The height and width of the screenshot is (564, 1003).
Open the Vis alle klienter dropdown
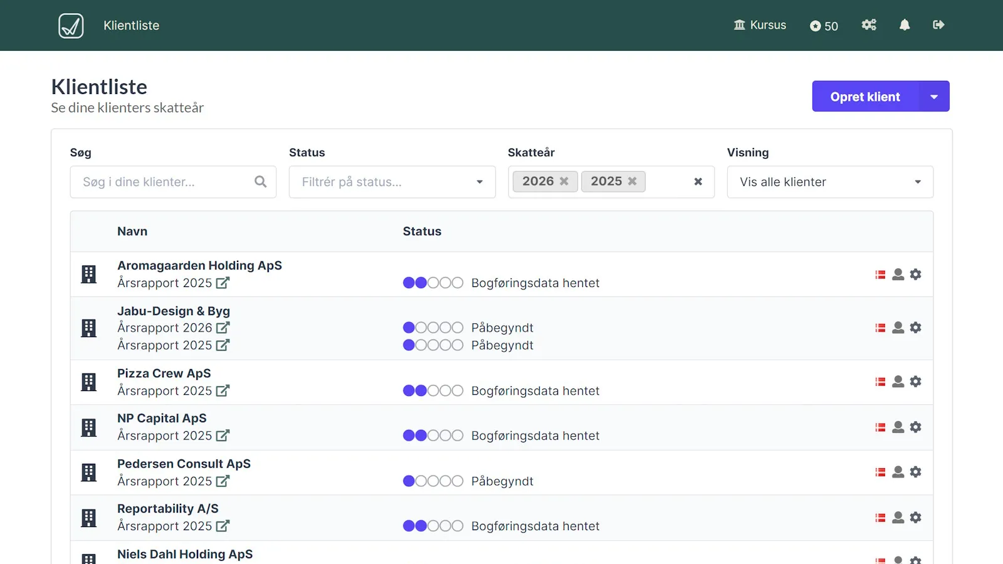(x=830, y=182)
